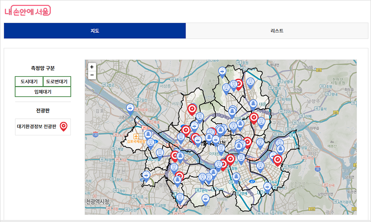Image resolution: width=371 pixels, height=222 pixels.
Task: Toggle the 입체대기 filter
Action: tap(43, 91)
